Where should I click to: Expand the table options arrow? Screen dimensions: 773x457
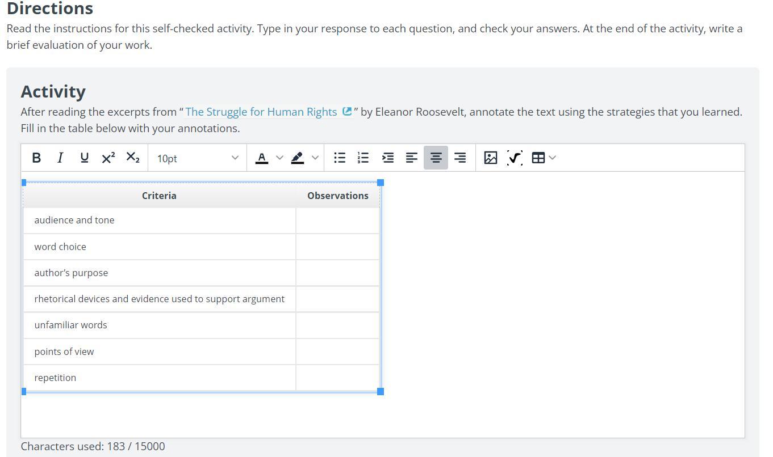click(553, 158)
